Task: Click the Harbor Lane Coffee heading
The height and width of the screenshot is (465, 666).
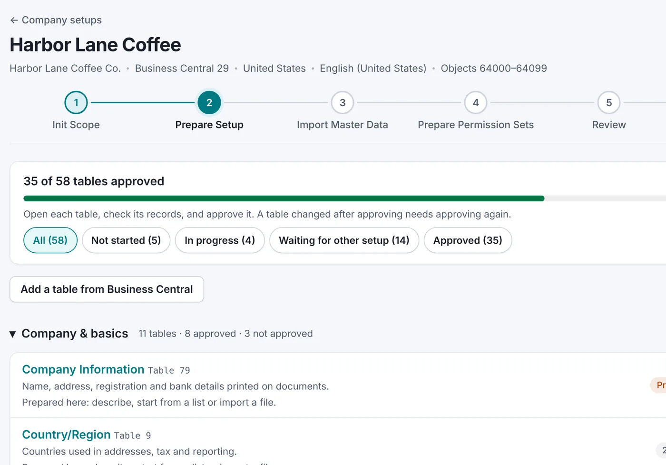Action: pos(96,45)
